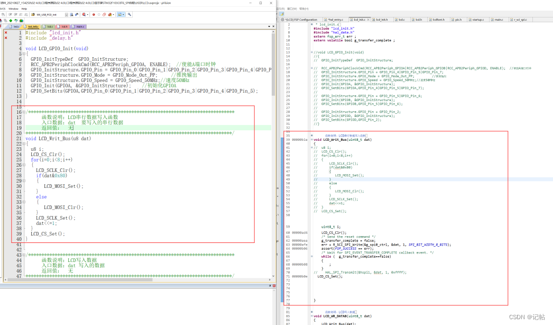
Task: Switch to lcdfont.h tab in e2 studio
Action: pyautogui.click(x=439, y=20)
